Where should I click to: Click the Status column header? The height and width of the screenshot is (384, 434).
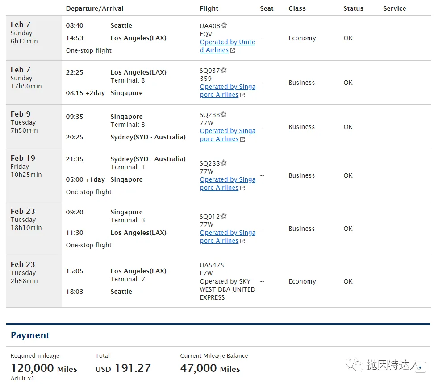(353, 8)
